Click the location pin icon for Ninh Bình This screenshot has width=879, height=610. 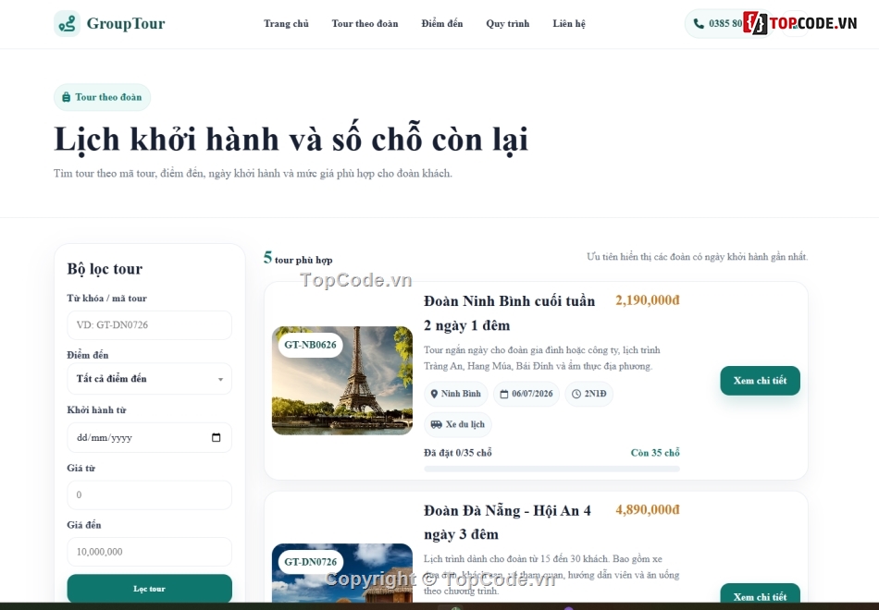pyautogui.click(x=434, y=394)
